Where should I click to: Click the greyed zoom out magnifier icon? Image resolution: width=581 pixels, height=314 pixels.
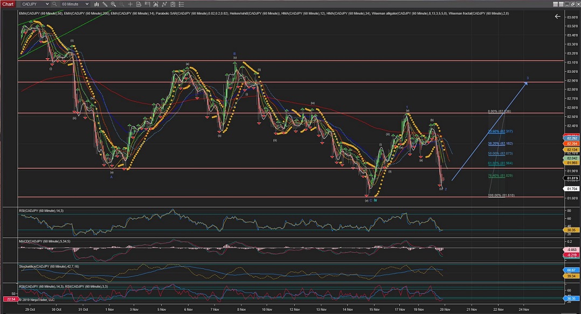(122, 4)
